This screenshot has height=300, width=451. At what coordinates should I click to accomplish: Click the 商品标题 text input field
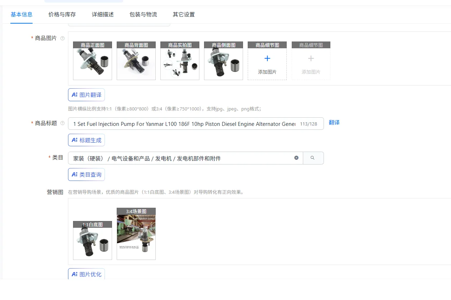pyautogui.click(x=184, y=124)
